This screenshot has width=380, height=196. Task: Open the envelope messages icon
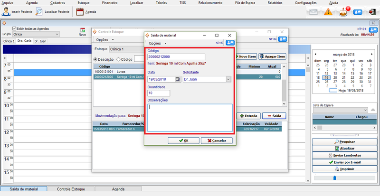(x=313, y=12)
